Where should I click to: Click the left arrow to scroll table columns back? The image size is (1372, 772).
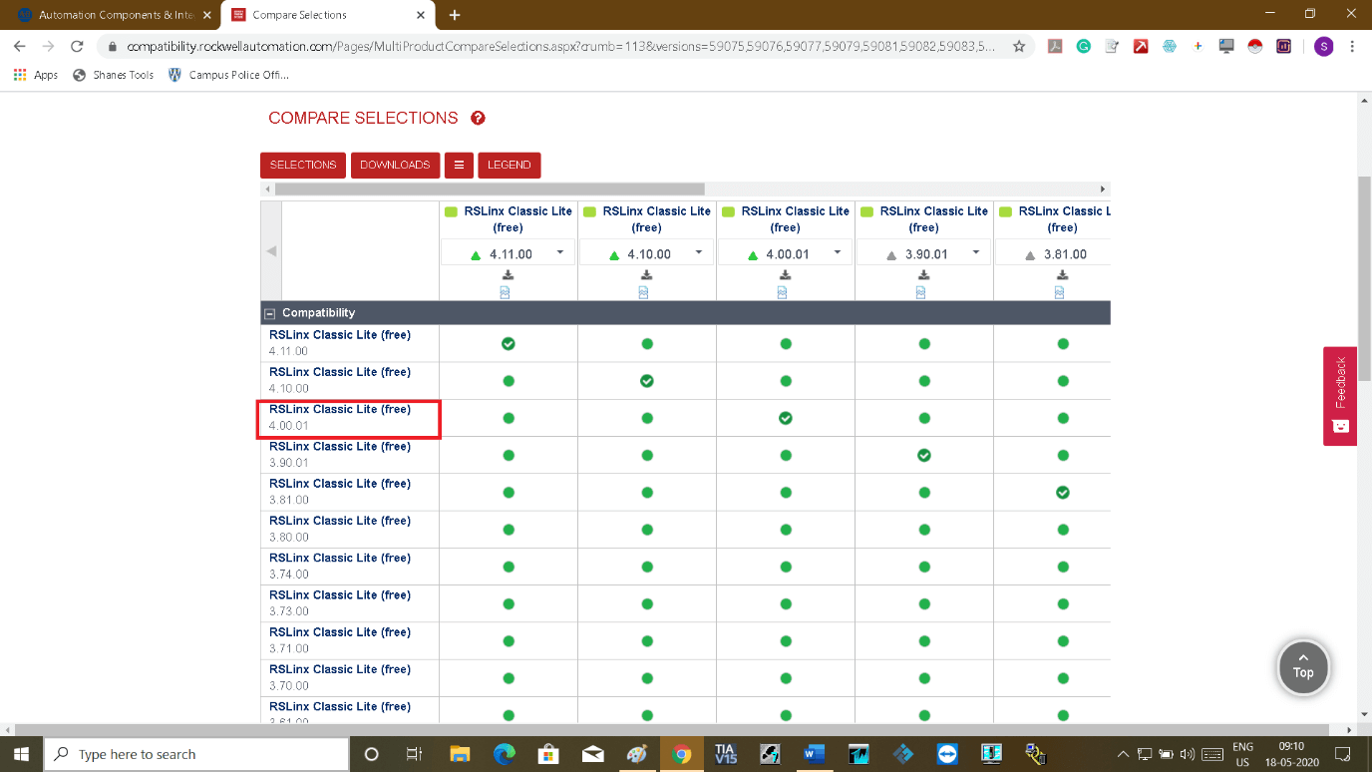click(x=271, y=251)
